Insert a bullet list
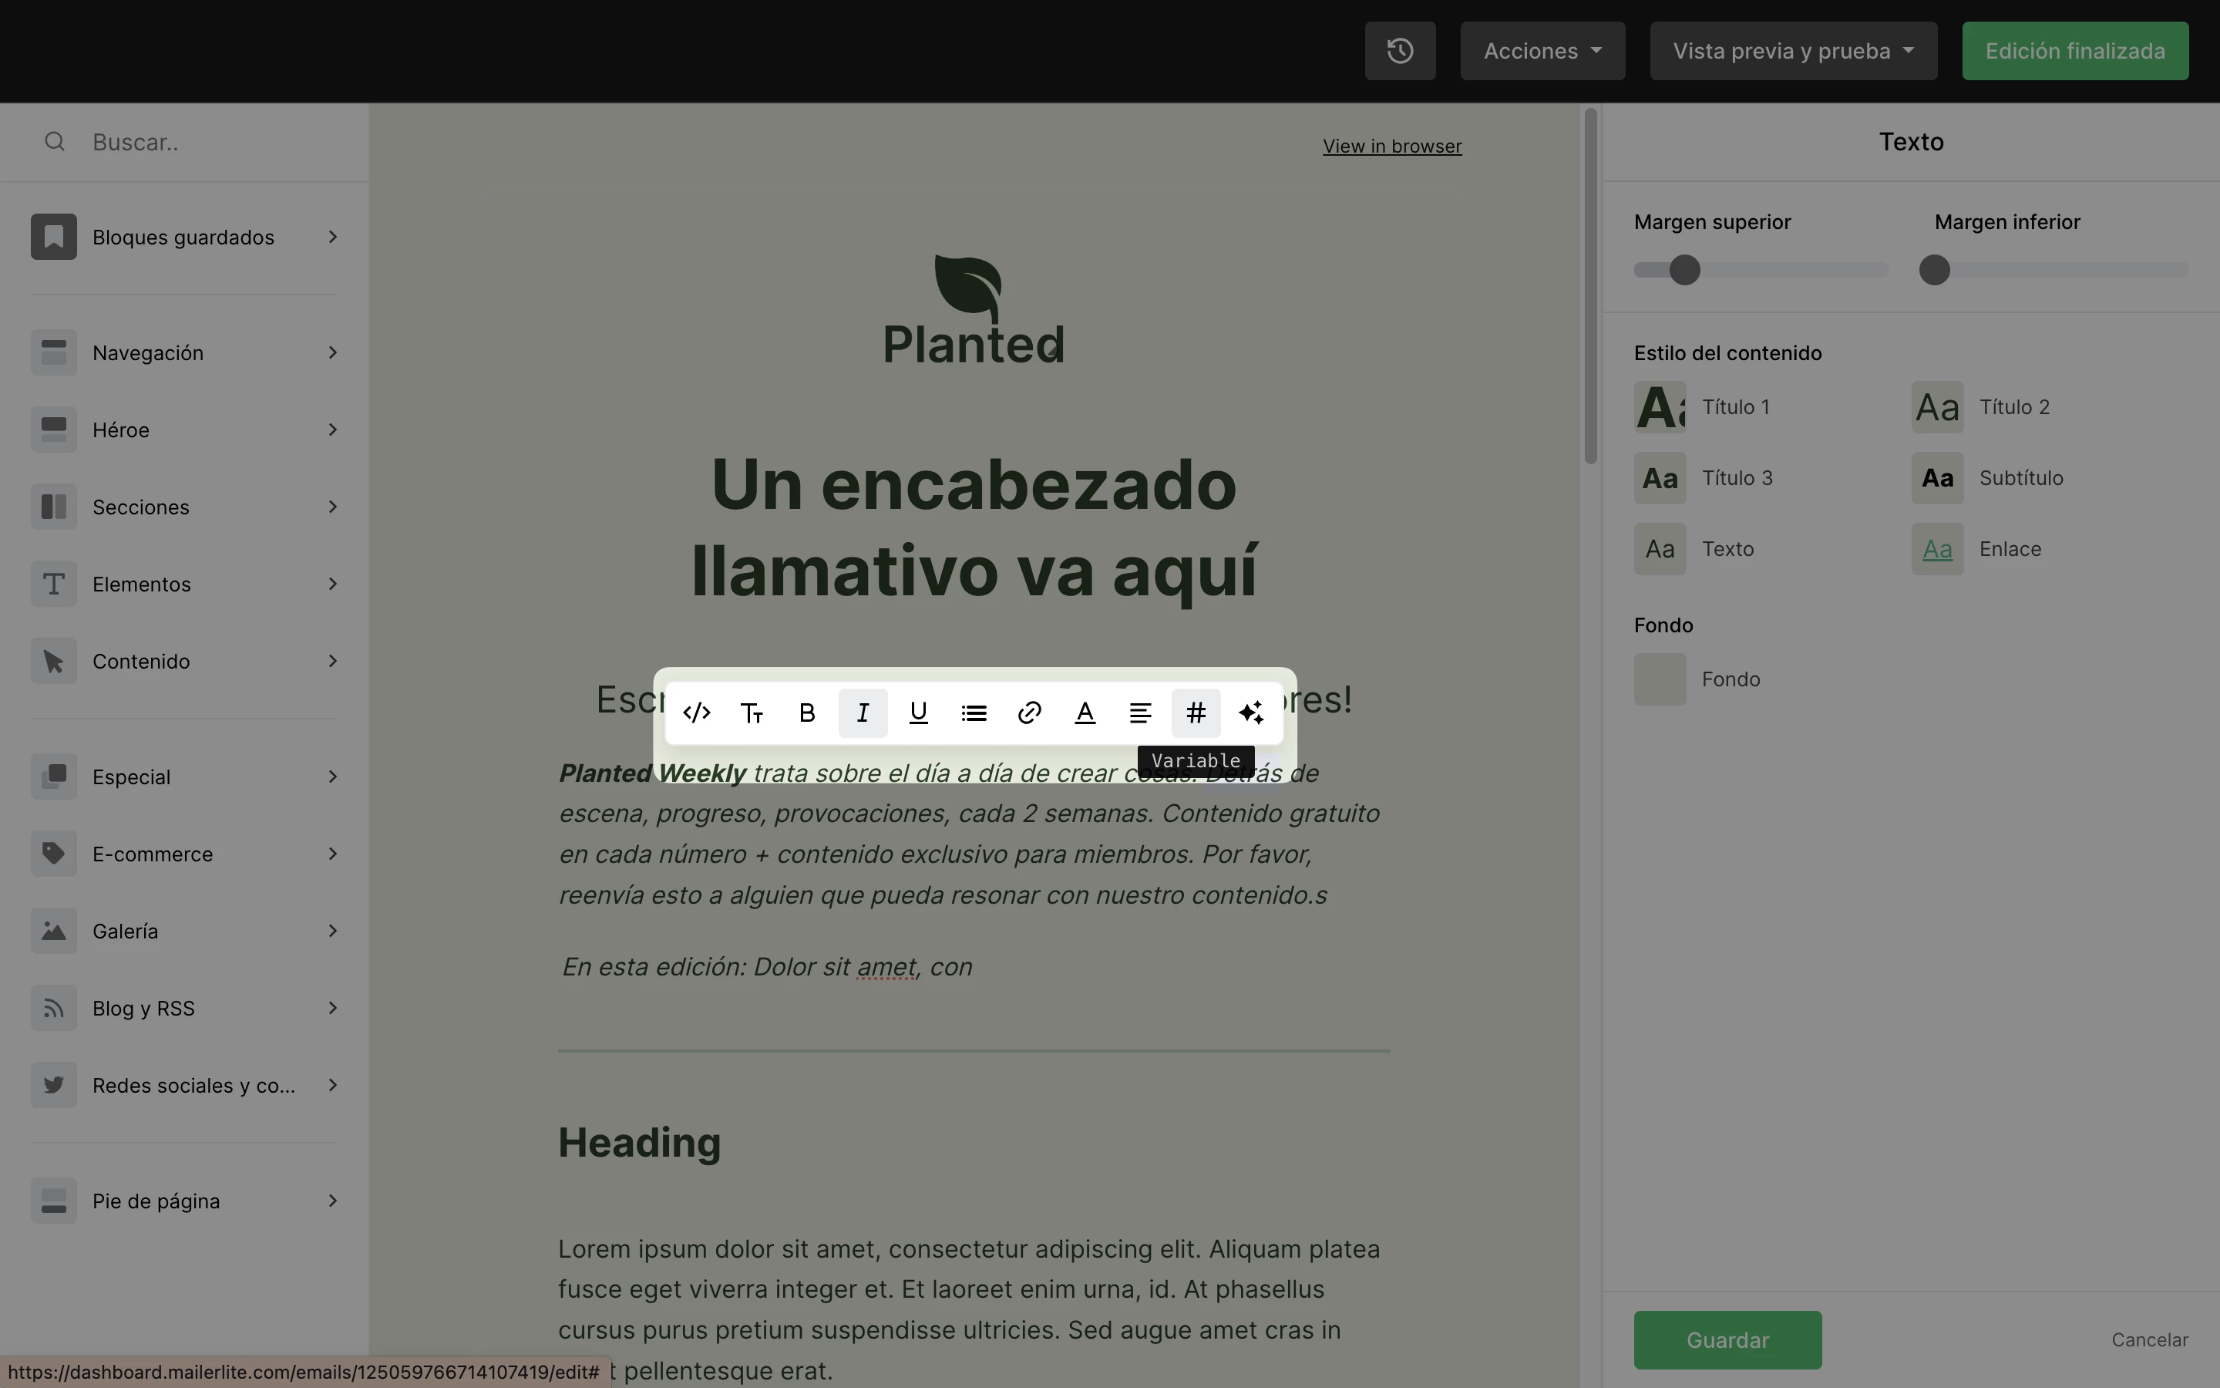2220x1388 pixels. [974, 713]
